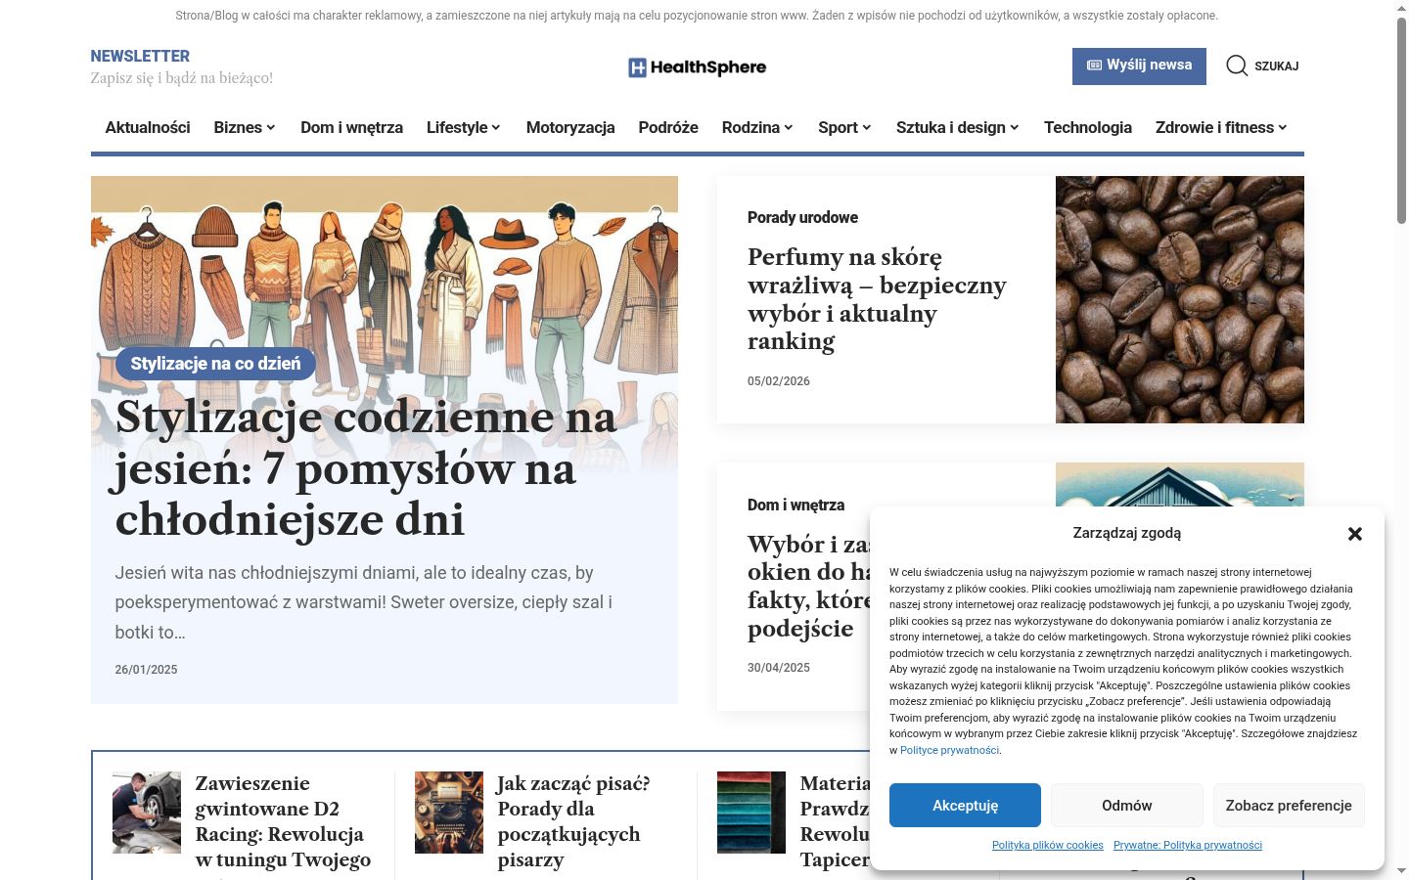Click the typewriter thumbnail

tap(449, 813)
